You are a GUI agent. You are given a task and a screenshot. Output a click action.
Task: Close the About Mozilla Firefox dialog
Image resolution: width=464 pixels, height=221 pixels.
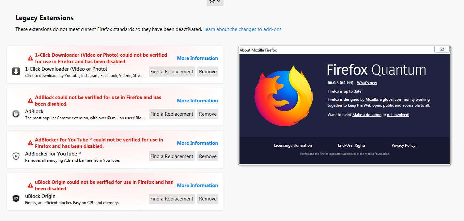[x=442, y=49]
